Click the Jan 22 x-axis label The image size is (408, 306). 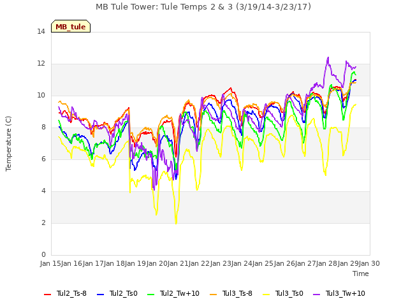coord(200,263)
